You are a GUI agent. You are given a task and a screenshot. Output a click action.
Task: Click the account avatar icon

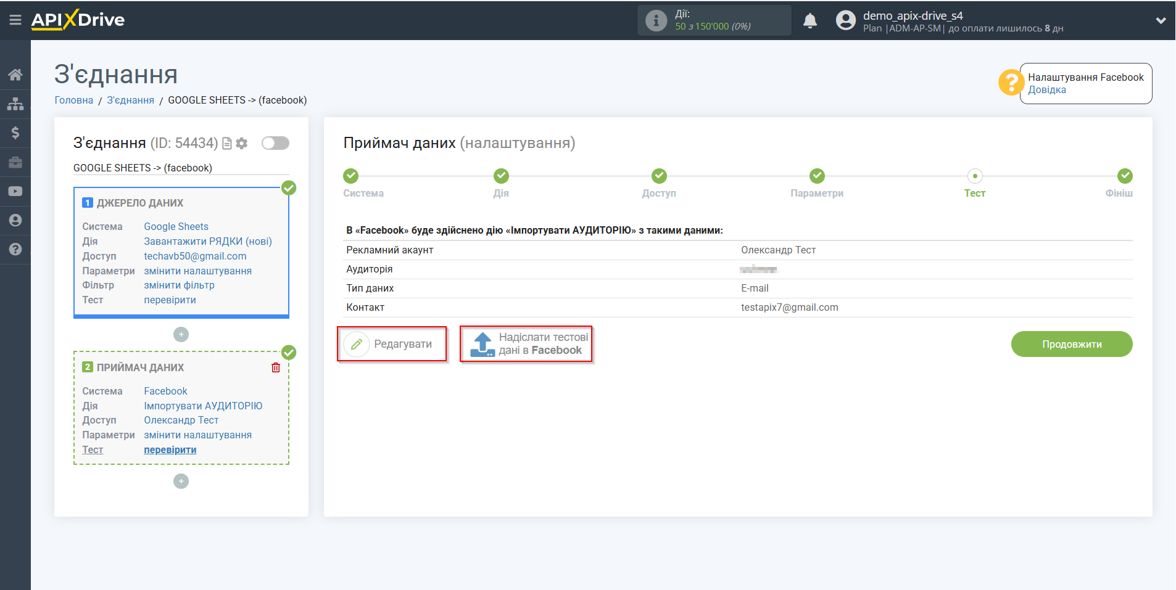(845, 20)
